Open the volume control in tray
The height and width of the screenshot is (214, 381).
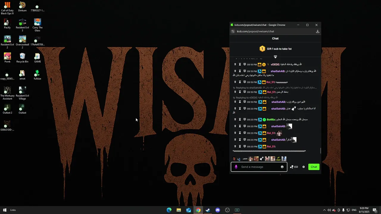point(329,210)
